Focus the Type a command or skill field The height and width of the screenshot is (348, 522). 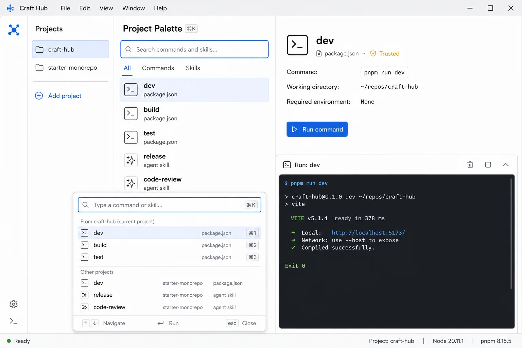pyautogui.click(x=169, y=205)
